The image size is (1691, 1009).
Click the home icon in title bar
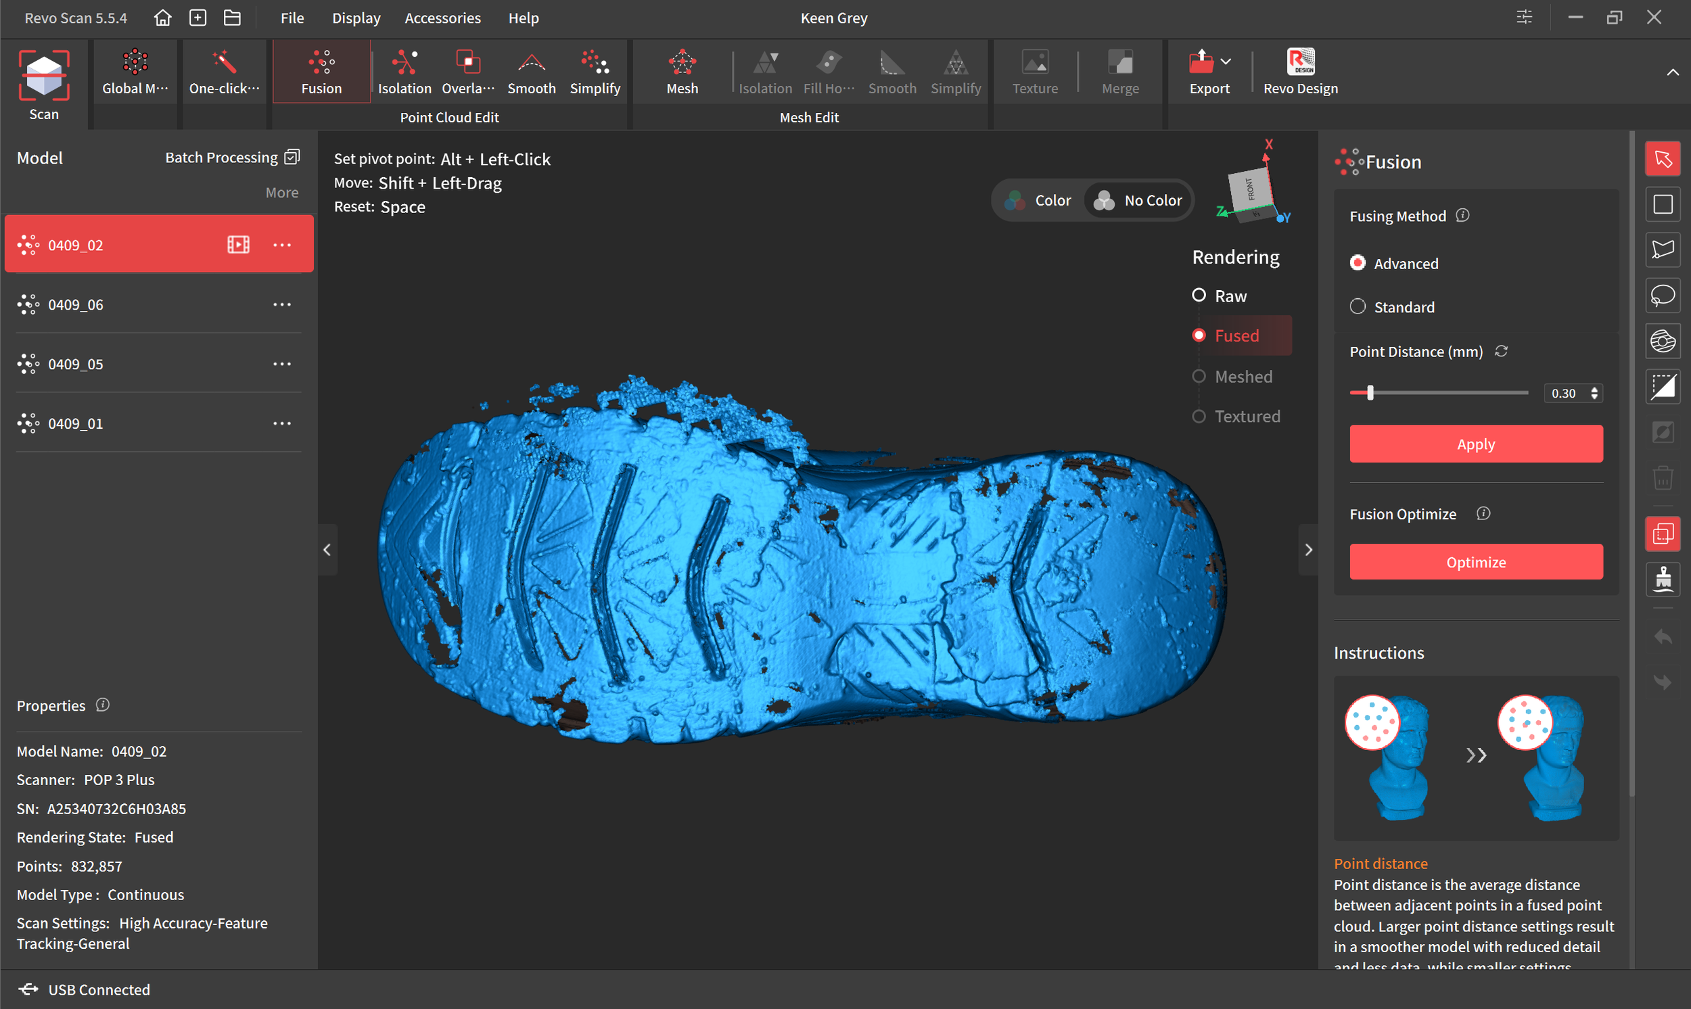point(162,18)
